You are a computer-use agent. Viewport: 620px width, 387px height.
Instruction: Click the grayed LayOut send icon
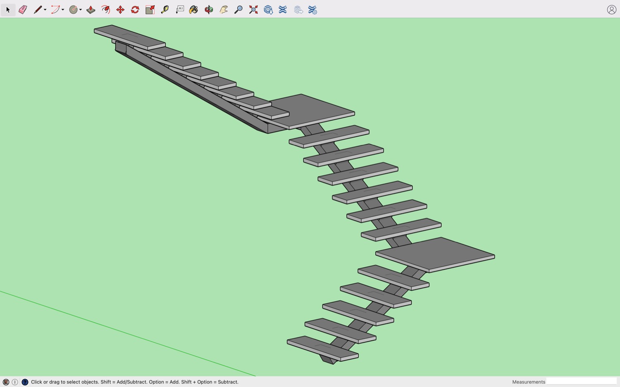[x=298, y=9]
